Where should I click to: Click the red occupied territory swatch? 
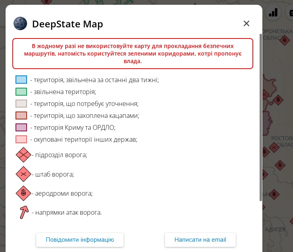[x=21, y=115]
